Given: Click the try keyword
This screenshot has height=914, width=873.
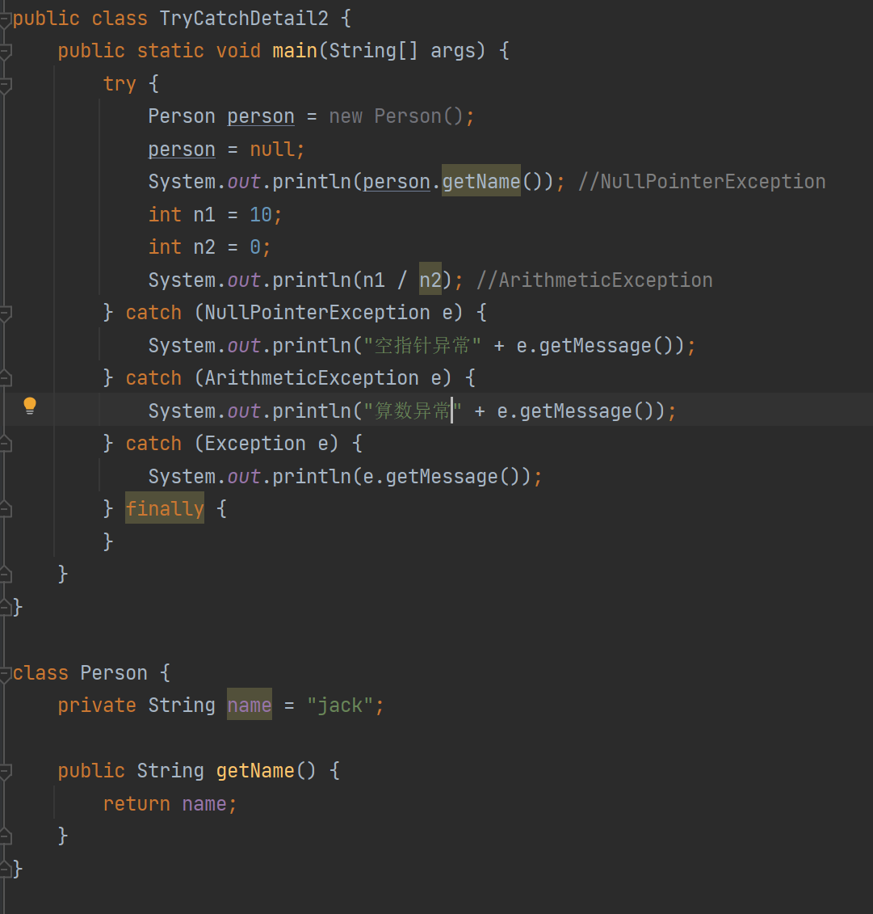Looking at the screenshot, I should click(120, 84).
